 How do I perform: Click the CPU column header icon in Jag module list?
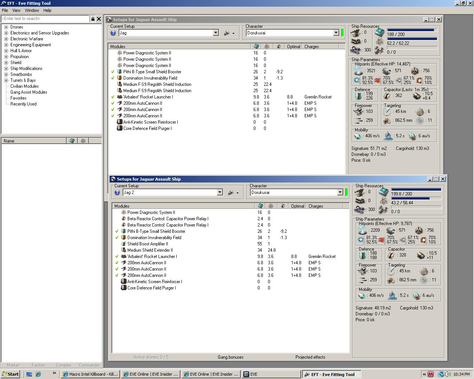(256, 47)
